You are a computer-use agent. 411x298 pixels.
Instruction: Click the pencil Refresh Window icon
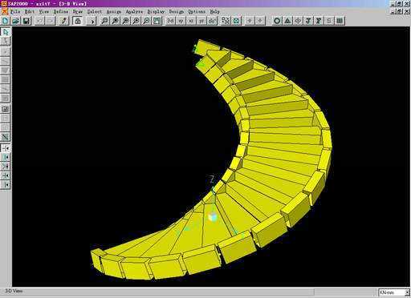coord(63,21)
